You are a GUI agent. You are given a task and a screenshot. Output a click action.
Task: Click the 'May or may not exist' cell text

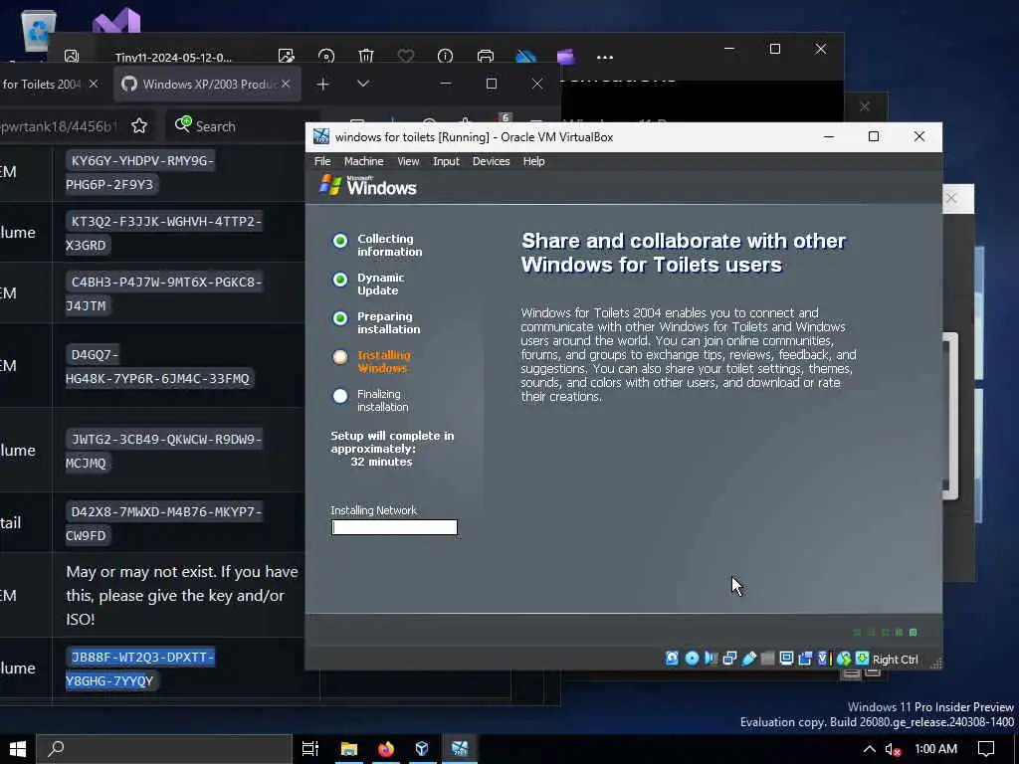(x=182, y=595)
